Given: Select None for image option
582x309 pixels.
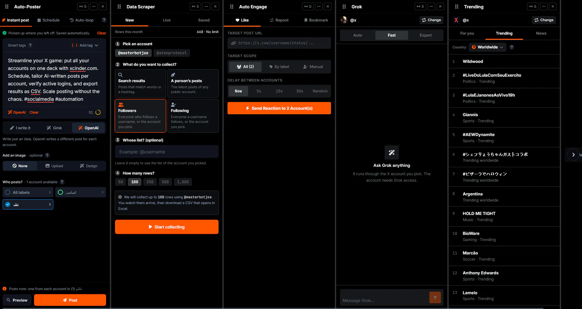Looking at the screenshot, I should [x=20, y=166].
